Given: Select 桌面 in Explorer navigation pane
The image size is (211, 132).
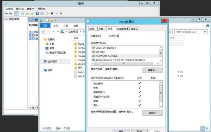Looking at the screenshot, I should coord(52,48).
